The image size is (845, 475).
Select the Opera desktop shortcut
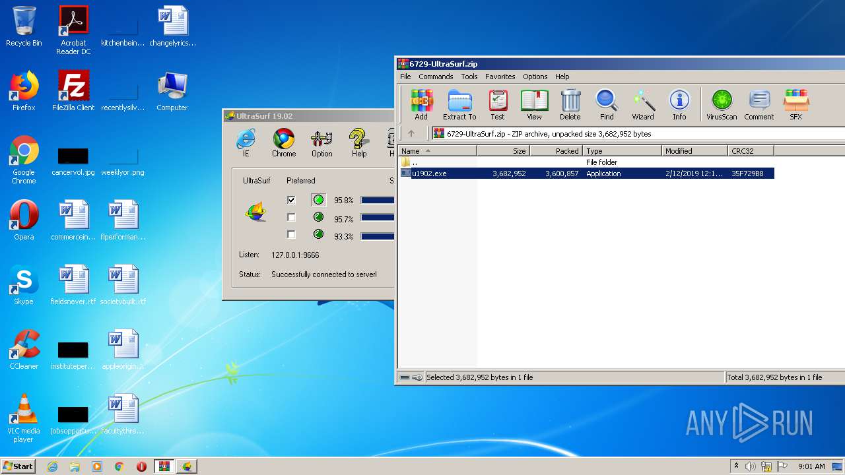pos(24,220)
